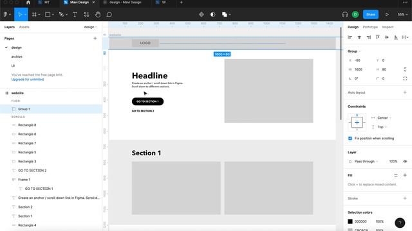Select the Frame tool
This screenshot has width=412, height=231.
pos(34,14)
